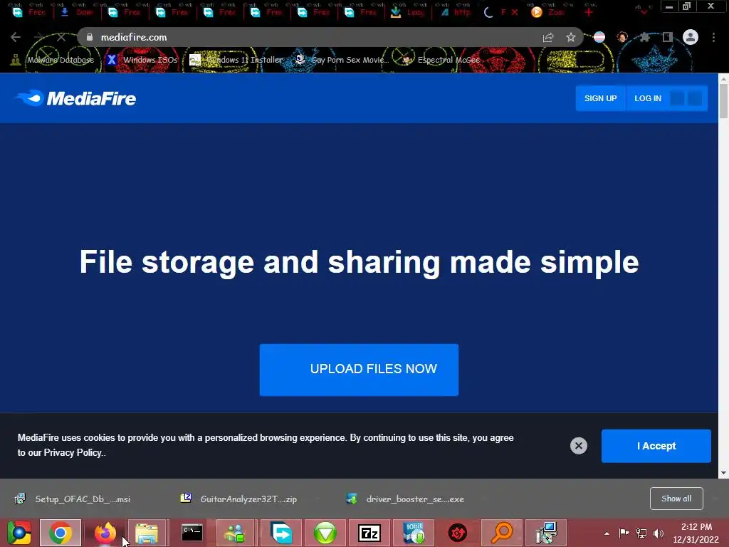Close the downloads bar
Viewport: 729px width, 547px height.
click(x=716, y=499)
